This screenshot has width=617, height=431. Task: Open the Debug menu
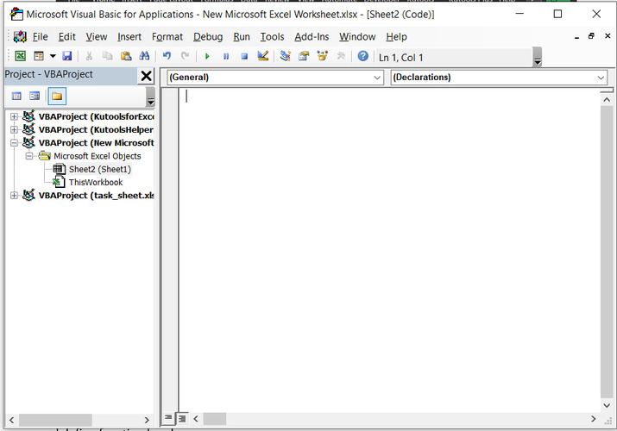pyautogui.click(x=208, y=37)
